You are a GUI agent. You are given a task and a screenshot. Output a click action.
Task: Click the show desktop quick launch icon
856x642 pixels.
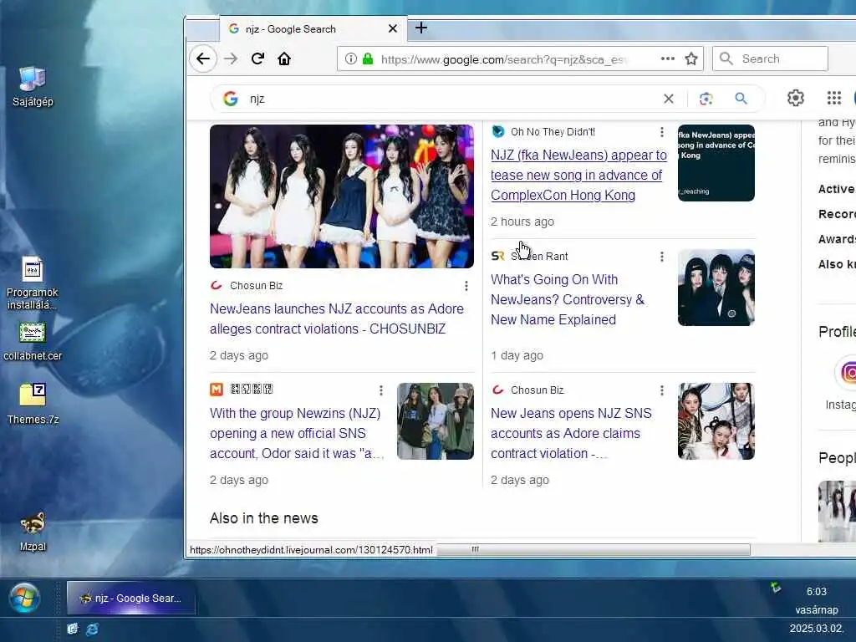pos(73,629)
